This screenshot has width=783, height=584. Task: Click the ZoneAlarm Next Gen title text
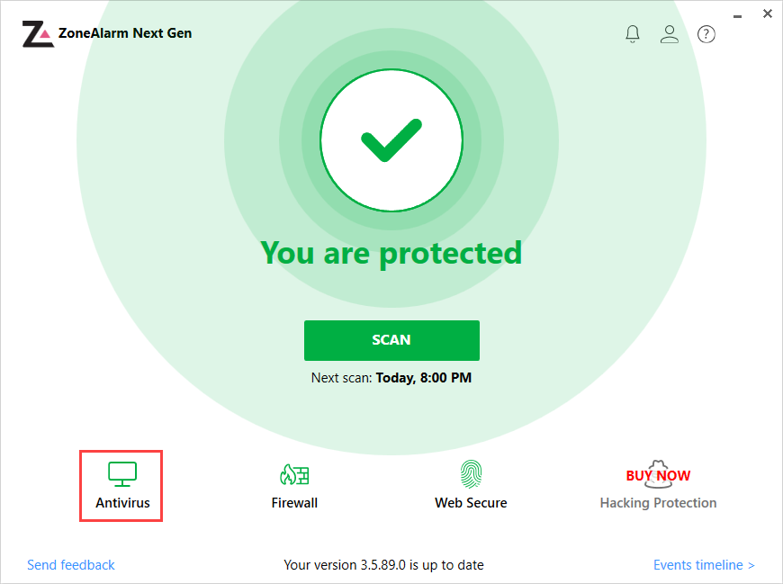pyautogui.click(x=125, y=33)
